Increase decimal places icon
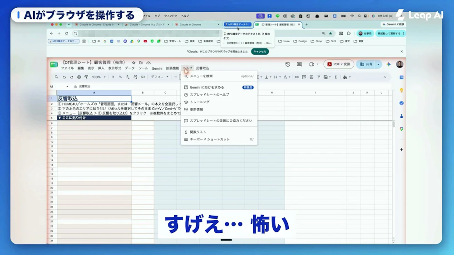Image resolution: width=454 pixels, height=255 pixels. [x=135, y=77]
